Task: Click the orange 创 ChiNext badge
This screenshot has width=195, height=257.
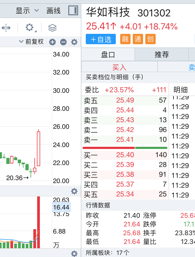Action: [x=150, y=39]
